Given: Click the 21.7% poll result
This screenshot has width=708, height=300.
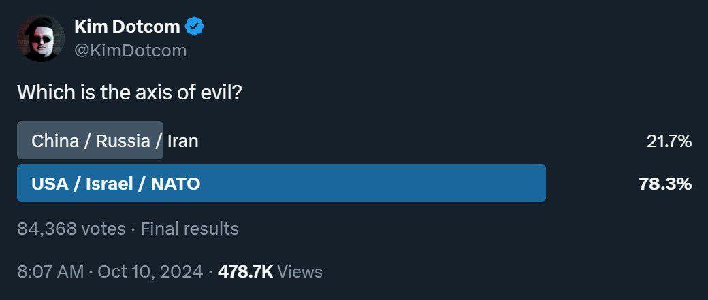Looking at the screenshot, I should tap(669, 141).
